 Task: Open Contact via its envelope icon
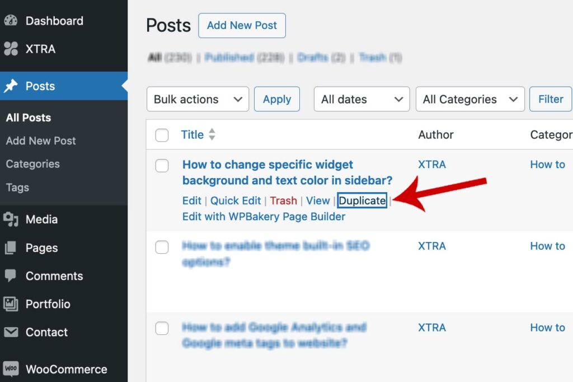(12, 332)
